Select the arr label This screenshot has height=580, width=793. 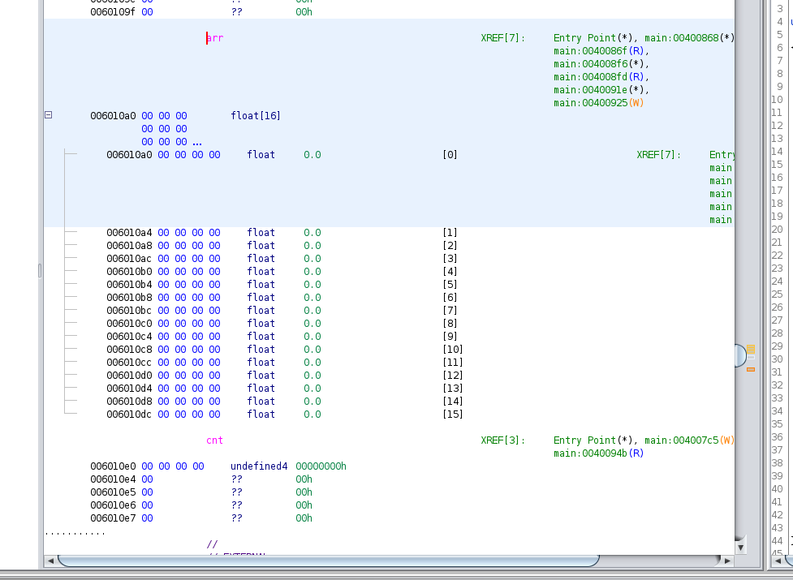(x=215, y=38)
